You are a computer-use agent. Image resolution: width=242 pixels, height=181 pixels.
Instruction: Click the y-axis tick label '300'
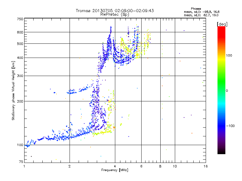tap(20, 76)
